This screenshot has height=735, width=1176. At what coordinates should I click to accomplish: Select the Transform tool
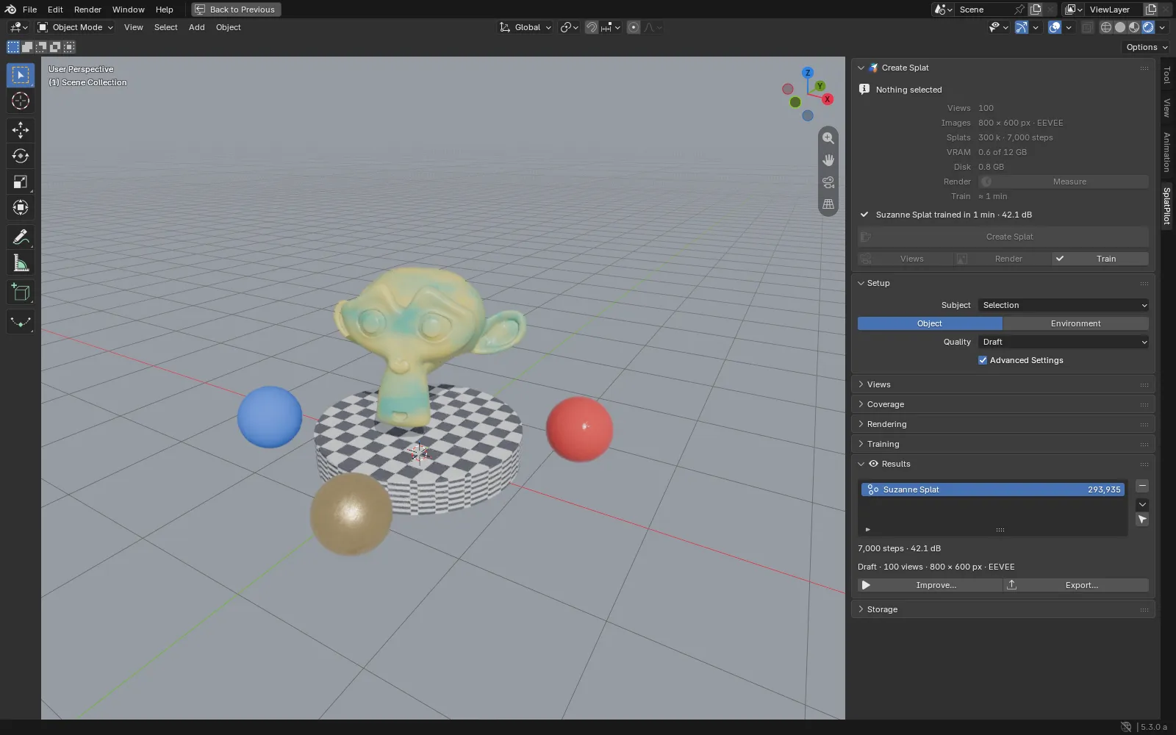click(21, 207)
